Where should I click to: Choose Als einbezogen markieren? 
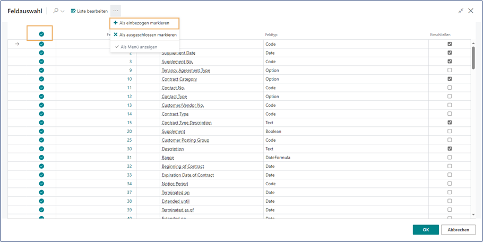(144, 23)
